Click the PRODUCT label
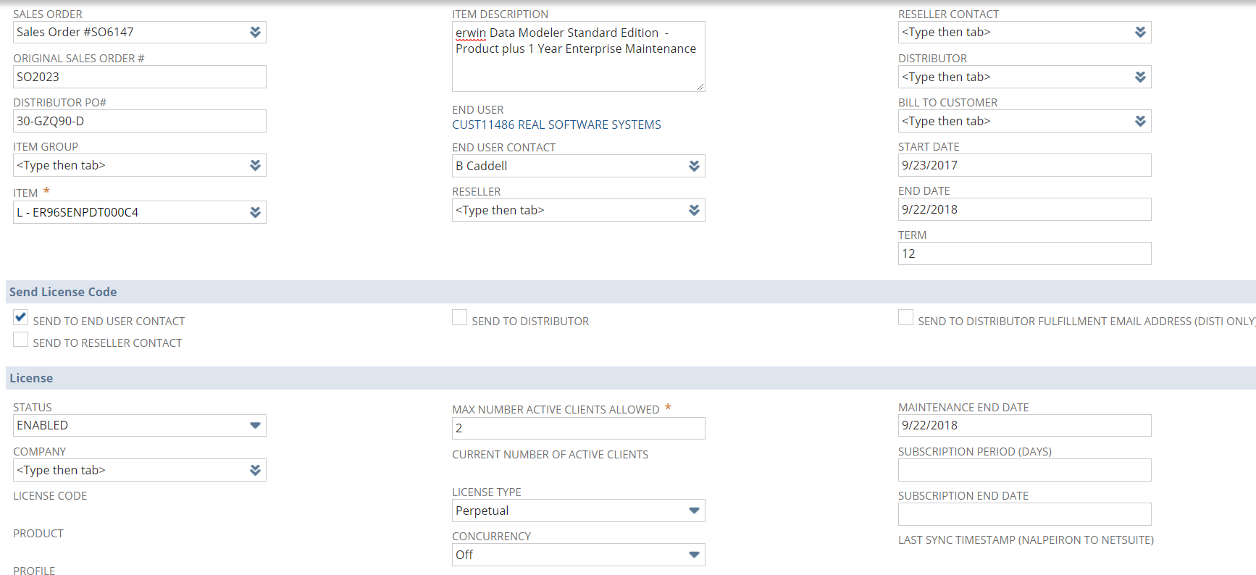The image size is (1256, 575). coord(38,534)
